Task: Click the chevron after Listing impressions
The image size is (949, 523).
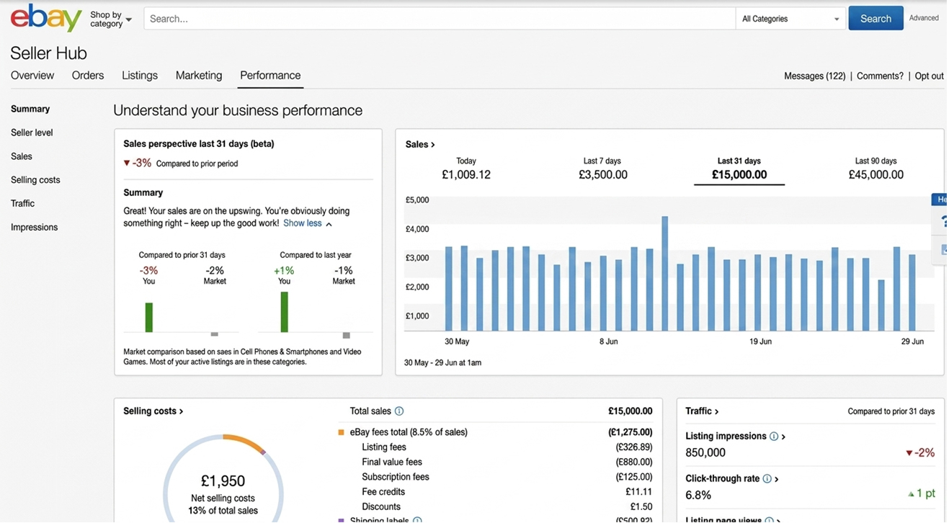Action: tap(783, 437)
